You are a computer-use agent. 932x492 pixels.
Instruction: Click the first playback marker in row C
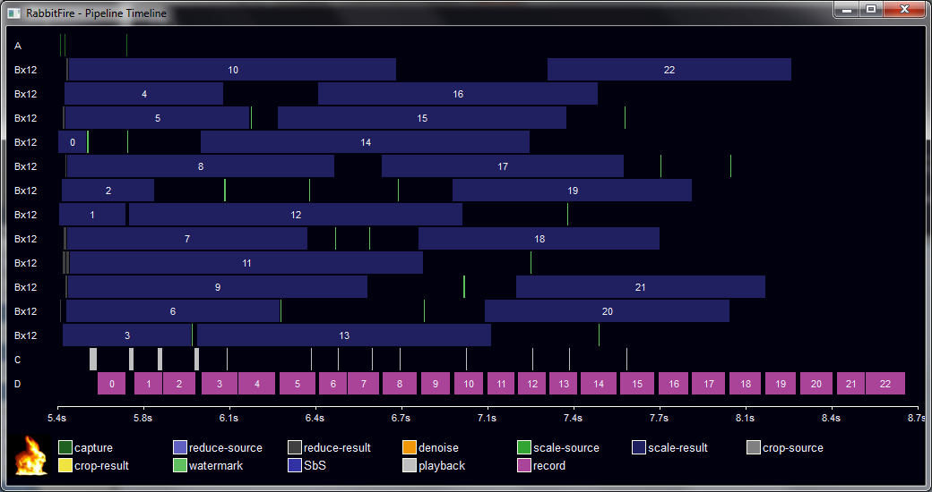93,359
